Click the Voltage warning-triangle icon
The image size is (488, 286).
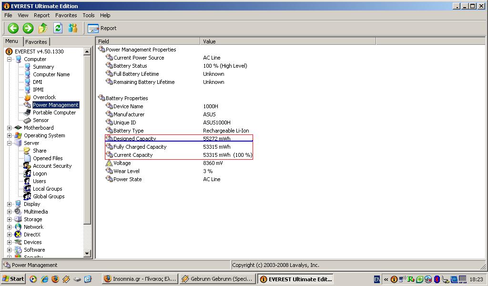click(109, 163)
